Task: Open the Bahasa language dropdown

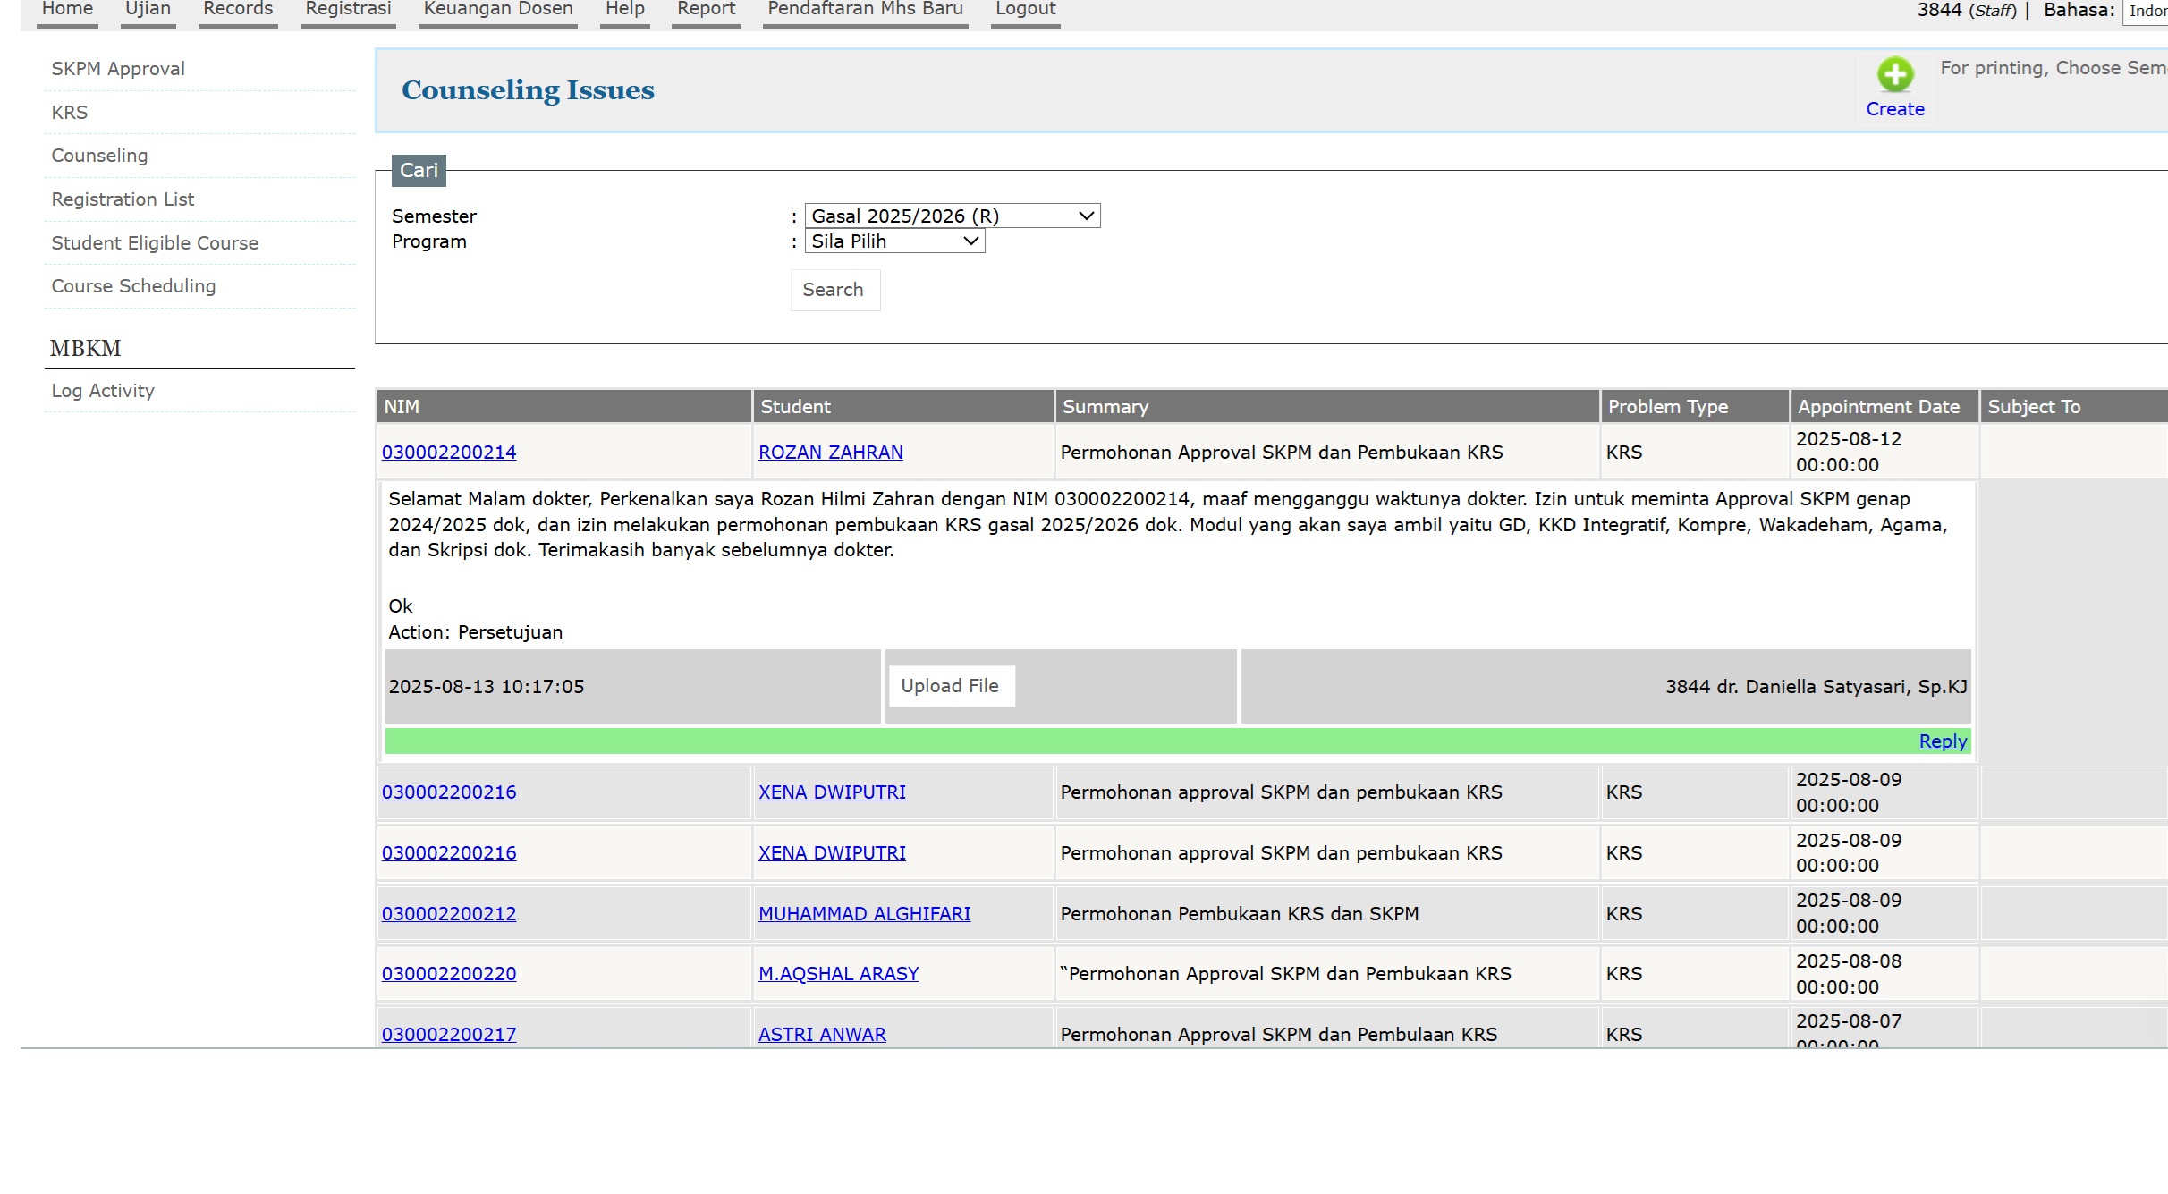Action: tap(2147, 11)
